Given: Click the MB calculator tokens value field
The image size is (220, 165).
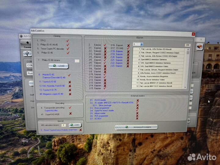Looking at the screenshot, I should [64, 125].
